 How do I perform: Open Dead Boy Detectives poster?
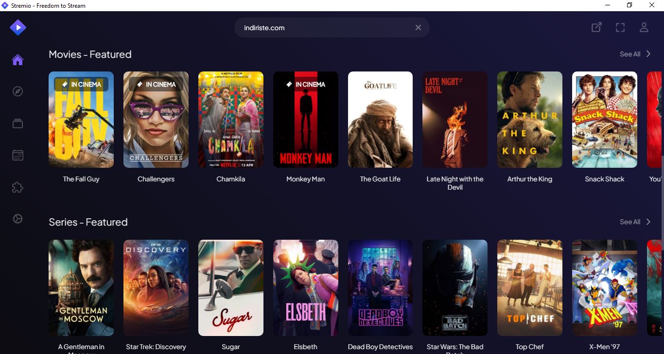(380, 287)
